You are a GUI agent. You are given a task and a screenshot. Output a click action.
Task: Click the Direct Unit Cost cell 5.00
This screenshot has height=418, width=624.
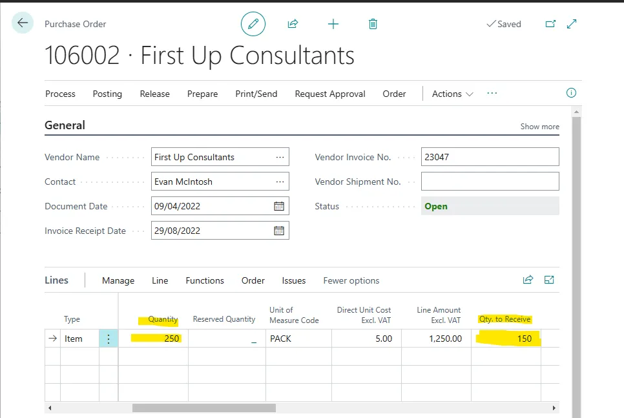tap(366, 339)
